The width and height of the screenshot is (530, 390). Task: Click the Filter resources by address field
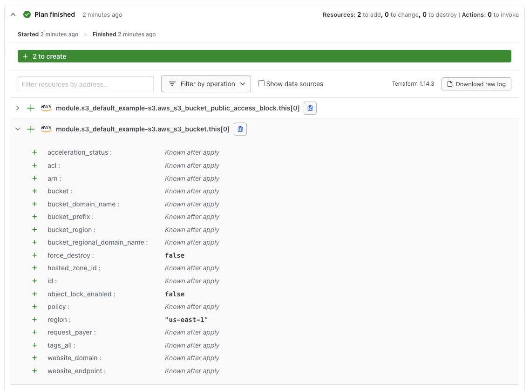85,84
